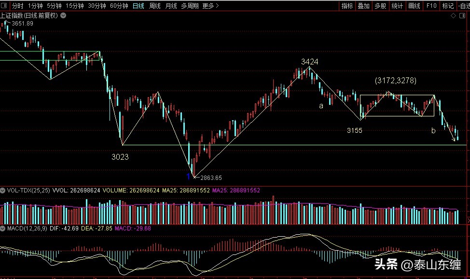Click the MACD: -29.68 value
The image size is (470, 279).
(133, 228)
